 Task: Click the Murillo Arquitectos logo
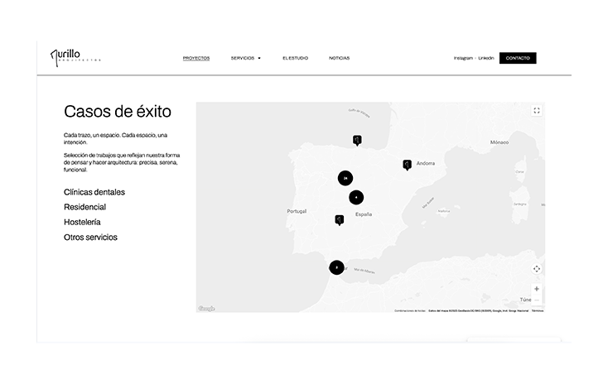click(x=75, y=58)
